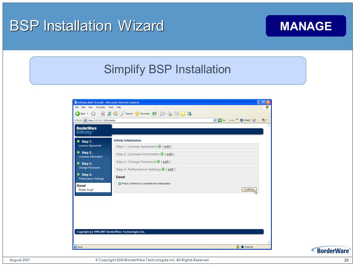Click the Internet zone globe in status bar
This screenshot has width=355, height=266.
242,247
